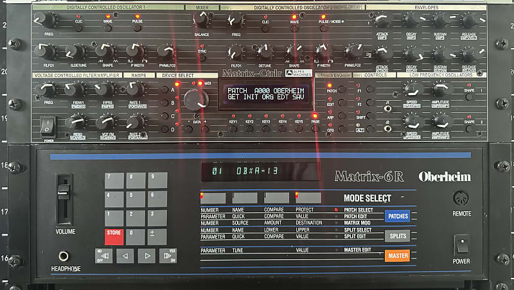Image resolution: width=514 pixels, height=290 pixels.
Task: Tap the KEY5 soft button
Action: pos(299,128)
